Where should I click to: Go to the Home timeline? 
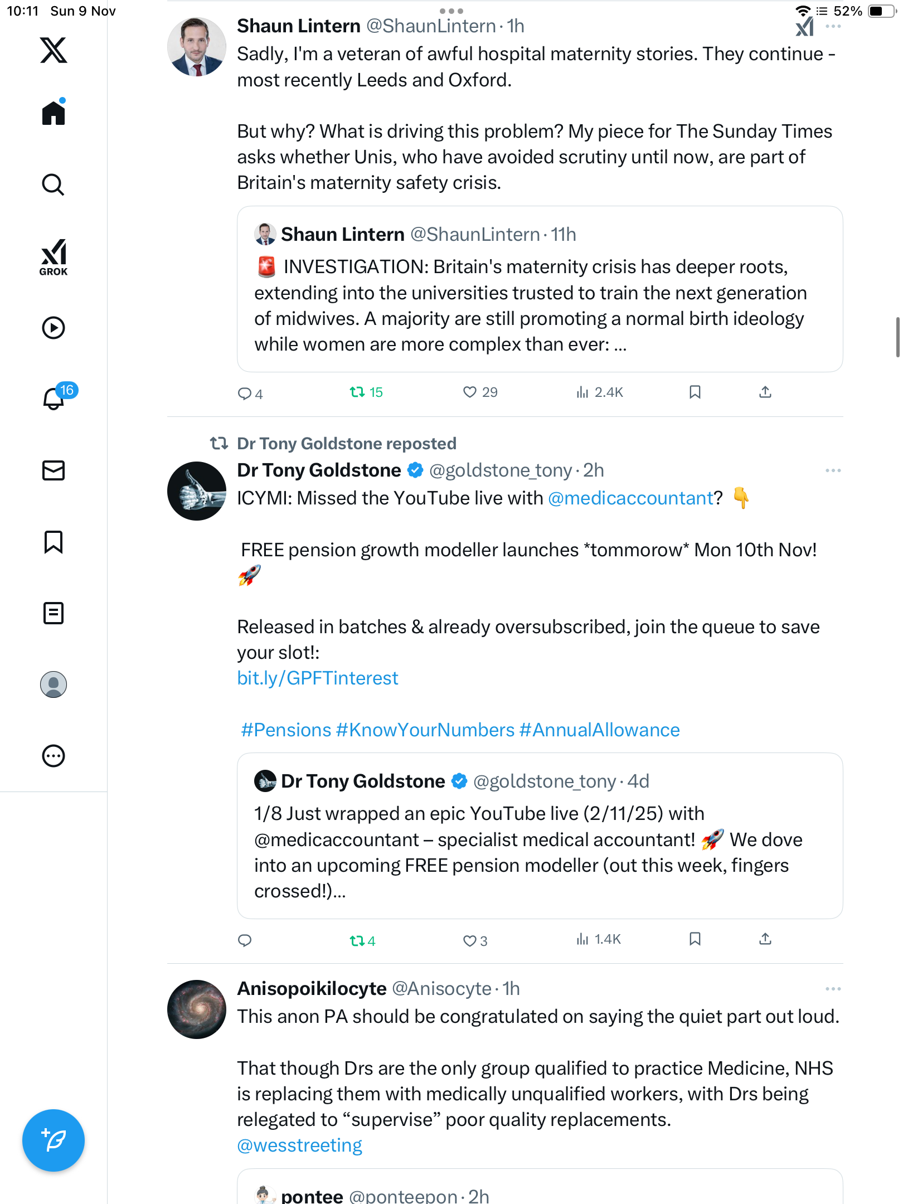pyautogui.click(x=54, y=113)
